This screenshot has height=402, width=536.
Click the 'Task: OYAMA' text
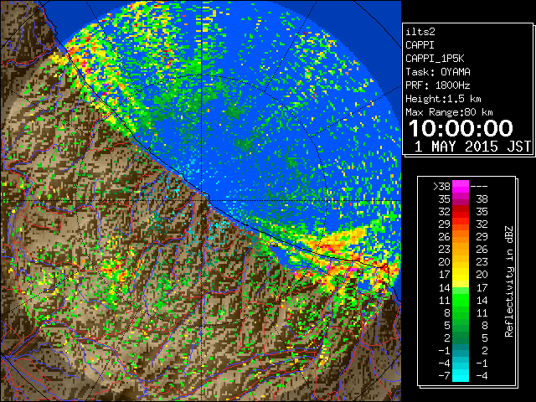tap(438, 72)
